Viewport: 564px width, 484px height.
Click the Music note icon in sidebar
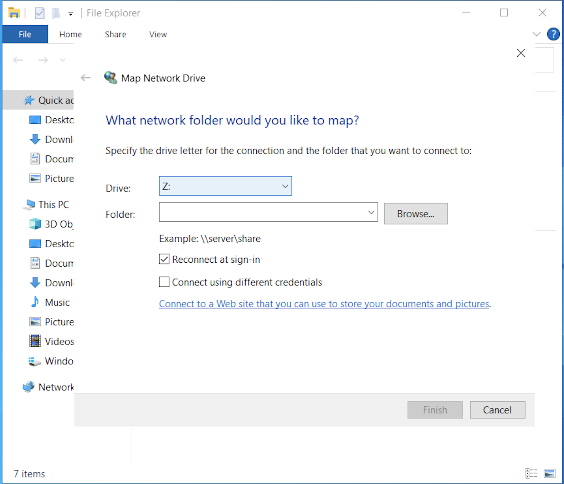35,302
